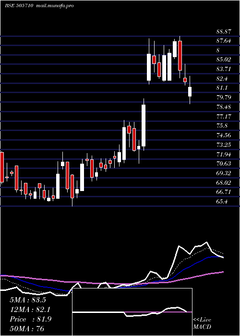Click the <<Live MACD label

point(202,324)
